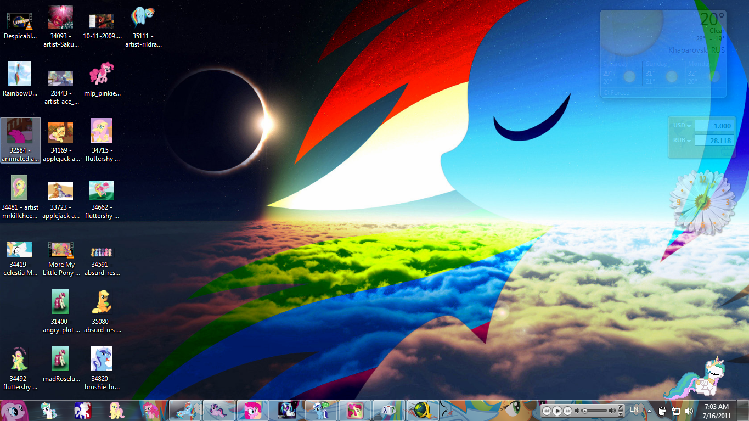Image resolution: width=749 pixels, height=421 pixels.
Task: Select the 35080 - absurd_res... icon
Action: (102, 312)
